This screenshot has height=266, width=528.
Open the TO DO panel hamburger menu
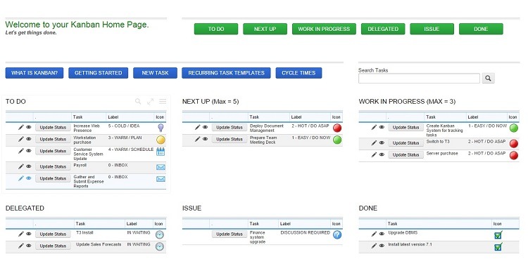[x=163, y=101]
